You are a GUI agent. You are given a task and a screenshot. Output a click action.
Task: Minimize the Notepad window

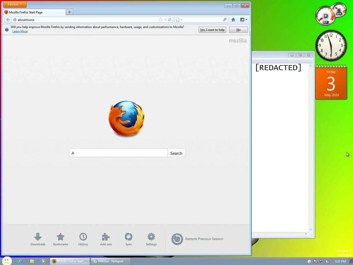click(292, 55)
